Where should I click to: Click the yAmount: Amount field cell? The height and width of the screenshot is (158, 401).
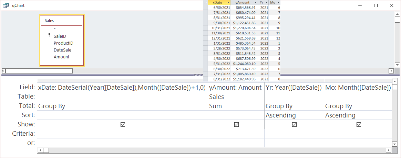point(236,87)
